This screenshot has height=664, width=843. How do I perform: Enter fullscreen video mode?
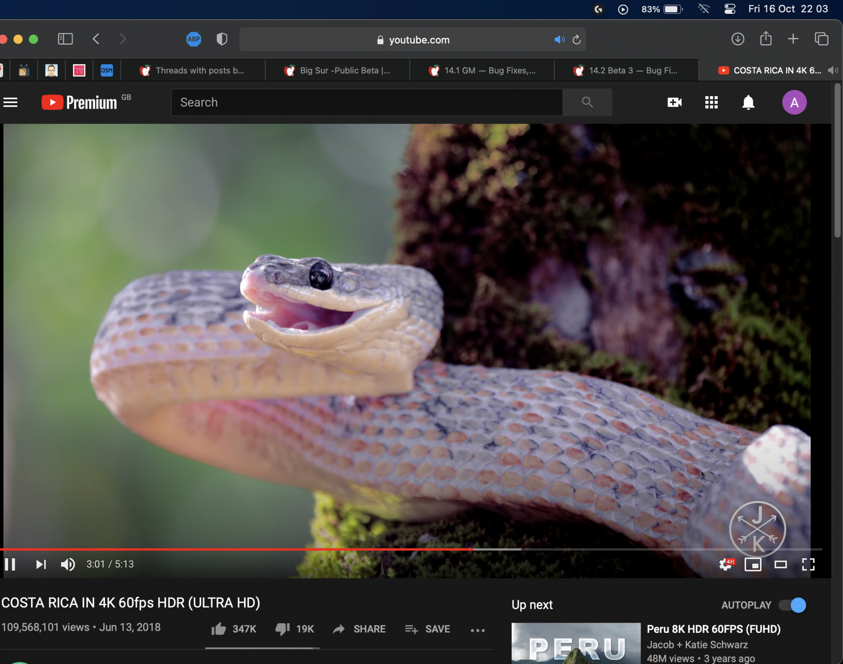click(808, 564)
